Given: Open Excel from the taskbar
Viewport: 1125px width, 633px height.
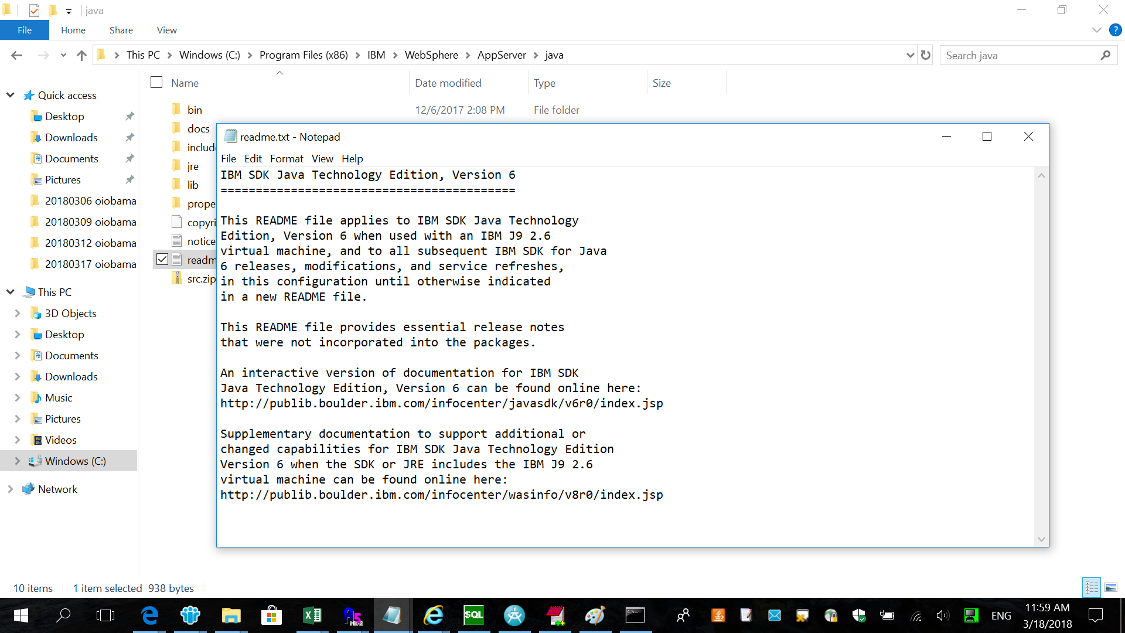Looking at the screenshot, I should 312,615.
